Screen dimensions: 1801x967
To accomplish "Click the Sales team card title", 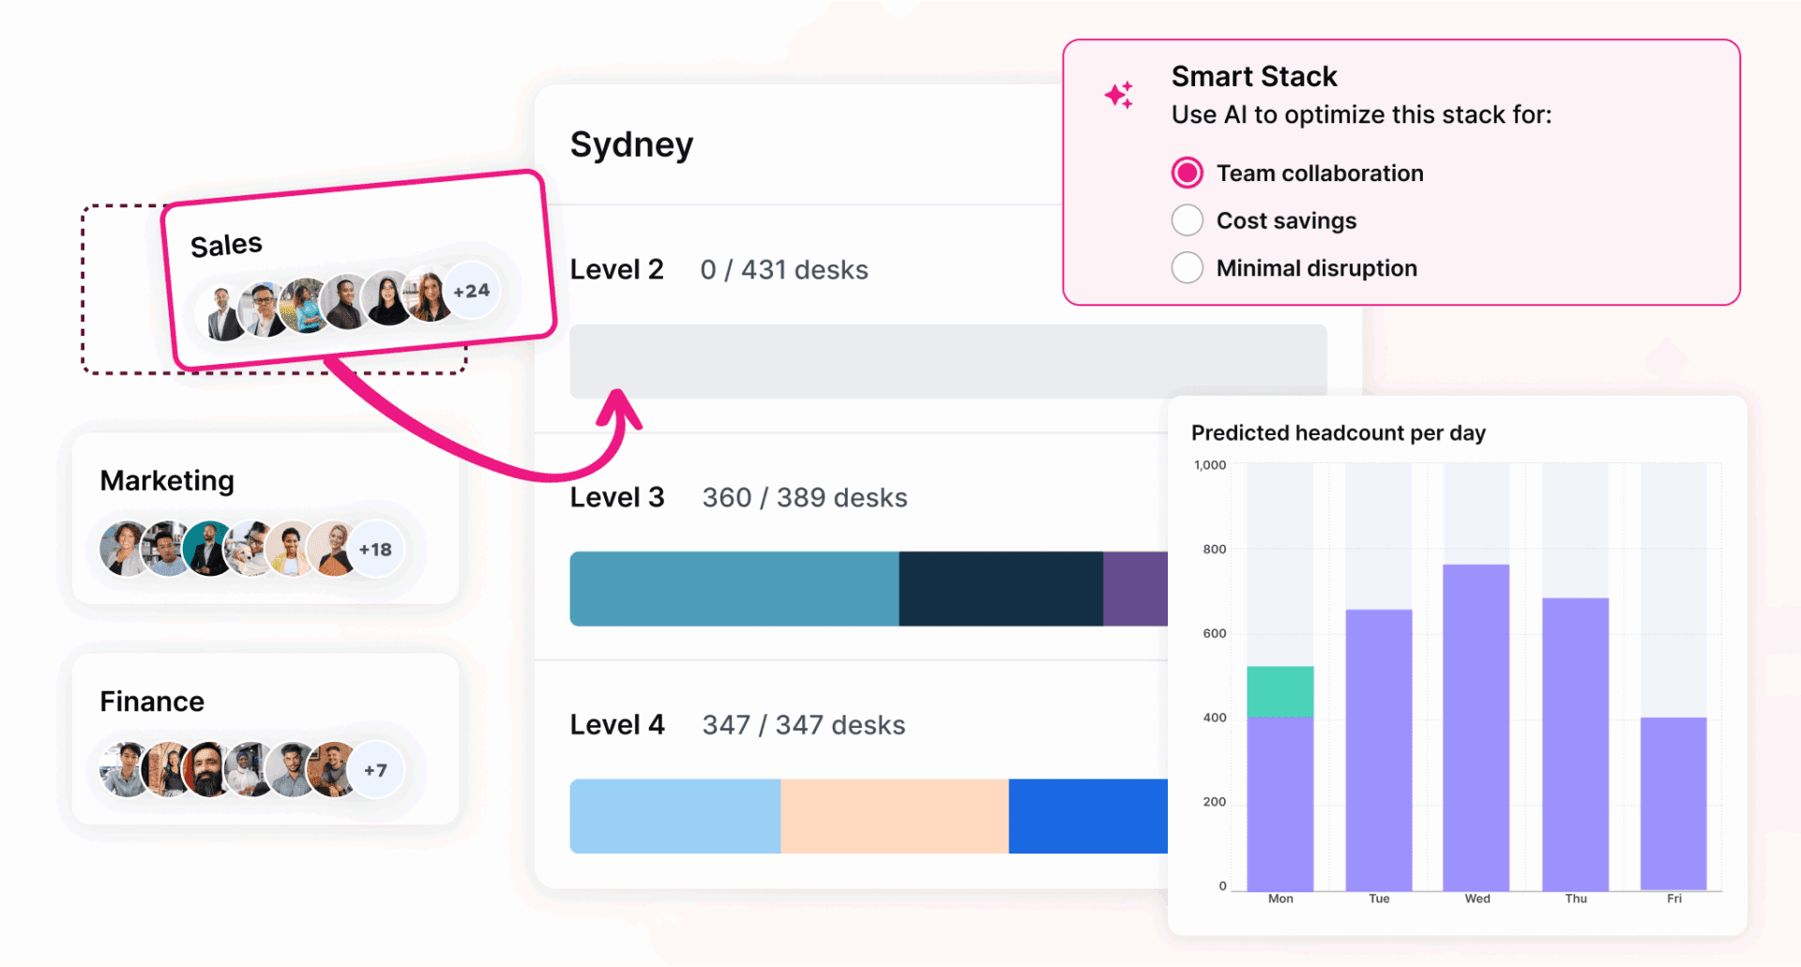I will tap(226, 246).
